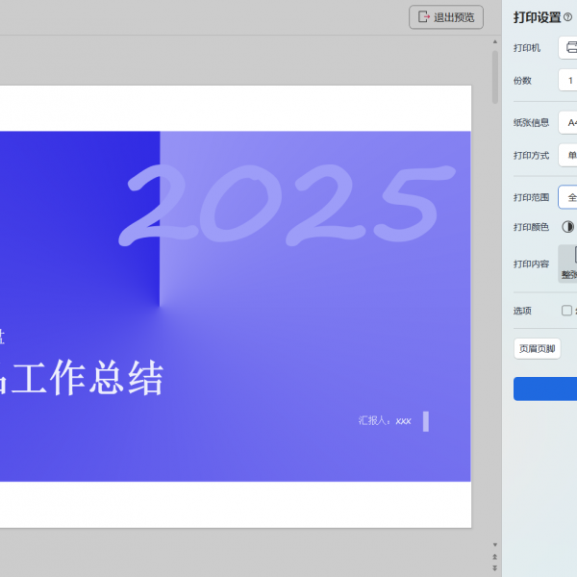Click the 份数 copies input field
Image resolution: width=577 pixels, height=577 pixels.
click(568, 81)
